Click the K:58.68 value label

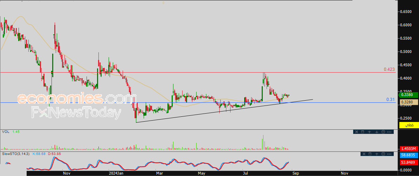click(x=39, y=154)
